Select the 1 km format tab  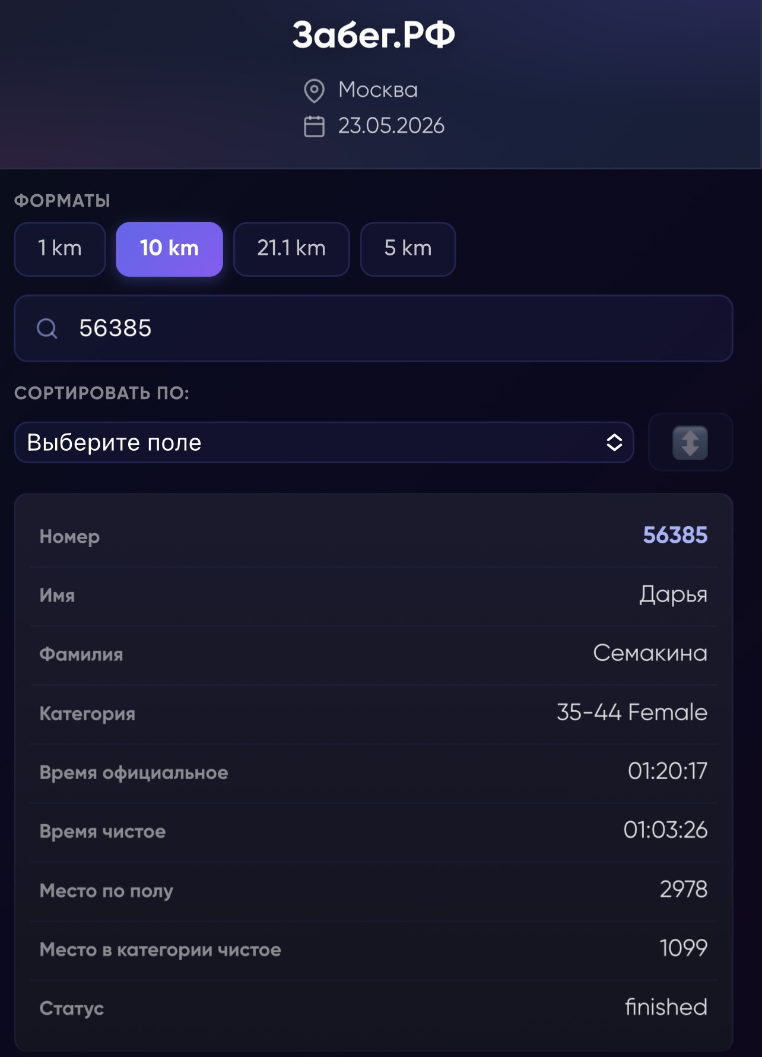point(60,249)
